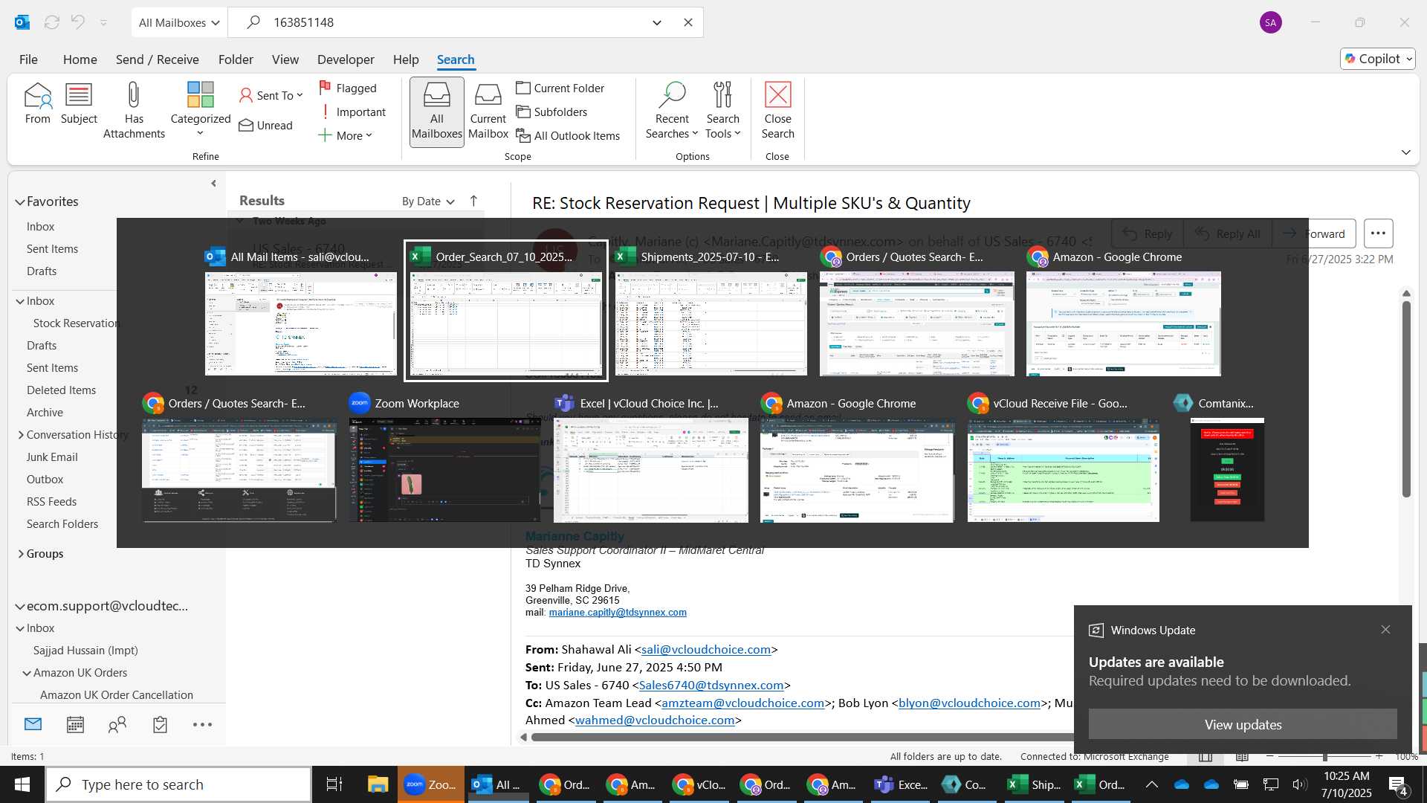Image resolution: width=1427 pixels, height=803 pixels.
Task: Switch to Calendar view icon
Action: tap(75, 724)
